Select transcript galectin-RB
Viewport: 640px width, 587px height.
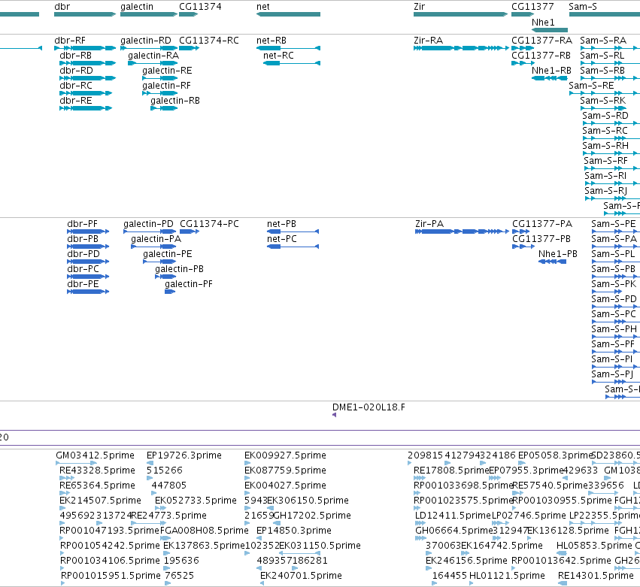click(x=175, y=101)
